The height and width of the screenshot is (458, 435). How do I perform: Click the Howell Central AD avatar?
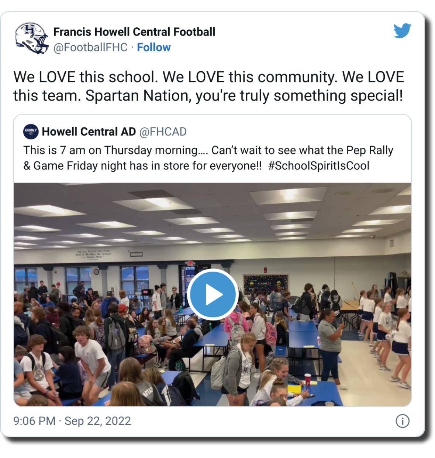pos(31,131)
